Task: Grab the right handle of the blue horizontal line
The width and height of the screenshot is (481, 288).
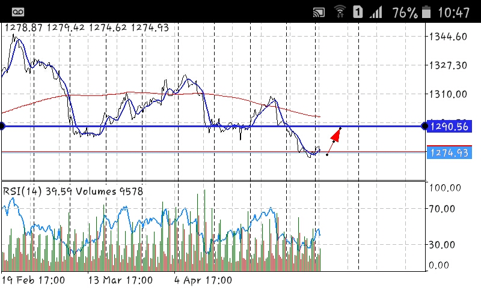Action: point(425,126)
